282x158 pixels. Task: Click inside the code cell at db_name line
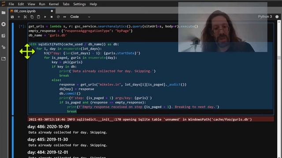(x=48, y=35)
